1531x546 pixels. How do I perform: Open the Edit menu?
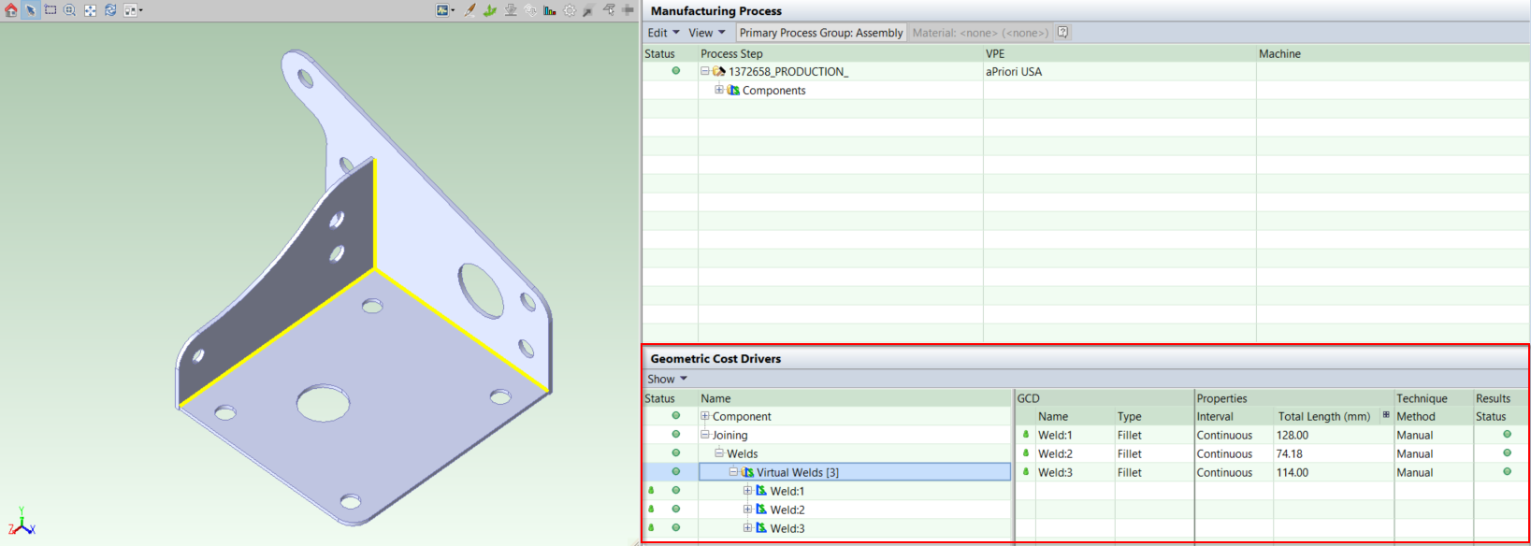663,33
